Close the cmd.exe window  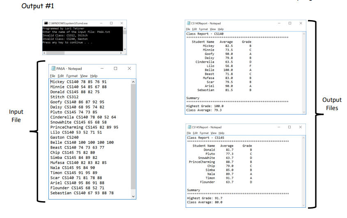[122, 23]
